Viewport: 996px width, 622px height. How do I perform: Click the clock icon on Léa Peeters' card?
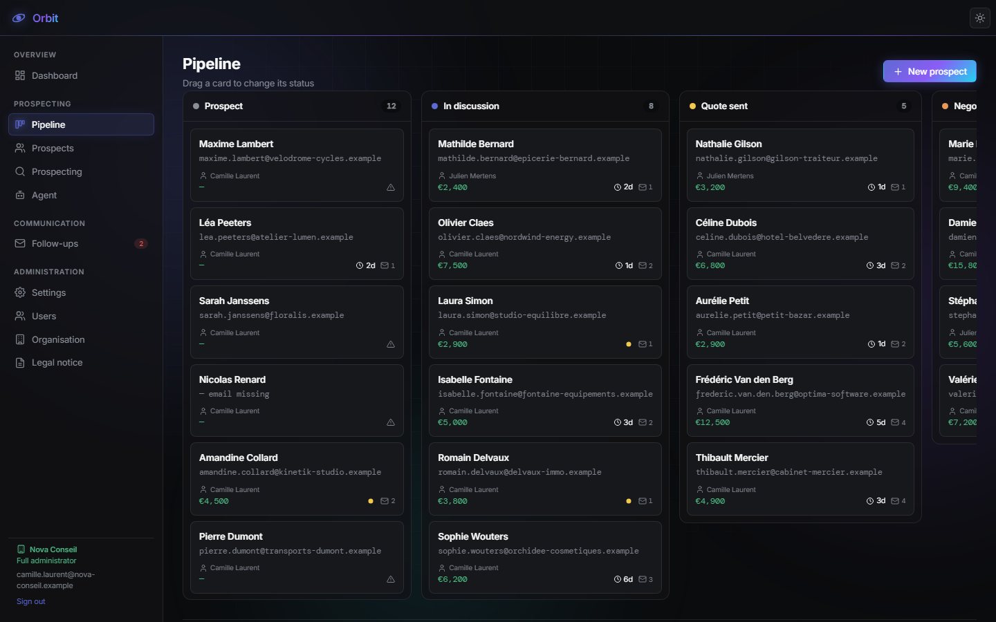click(x=360, y=265)
